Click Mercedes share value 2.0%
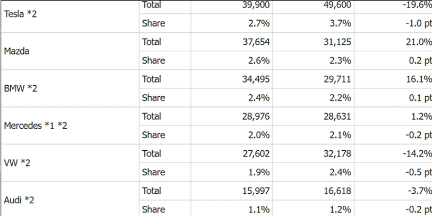432x216 pixels. tap(259, 135)
